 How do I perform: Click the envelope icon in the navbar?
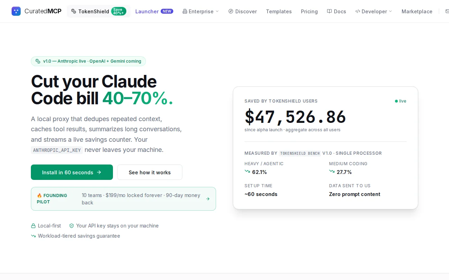coord(447,11)
